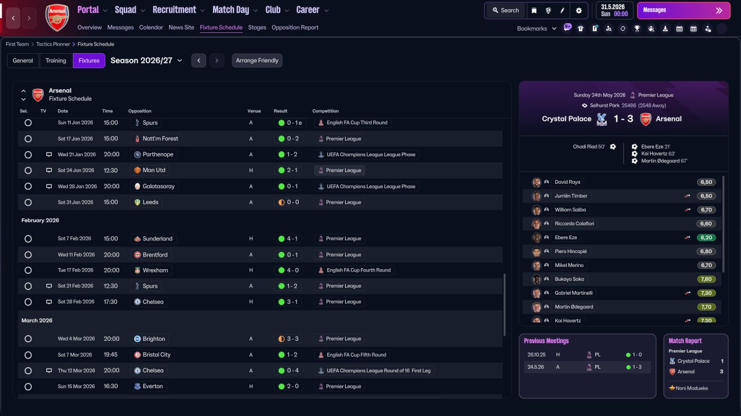Click the player ratings list scrollbar
Screen dimensions: 741x416
723,224
